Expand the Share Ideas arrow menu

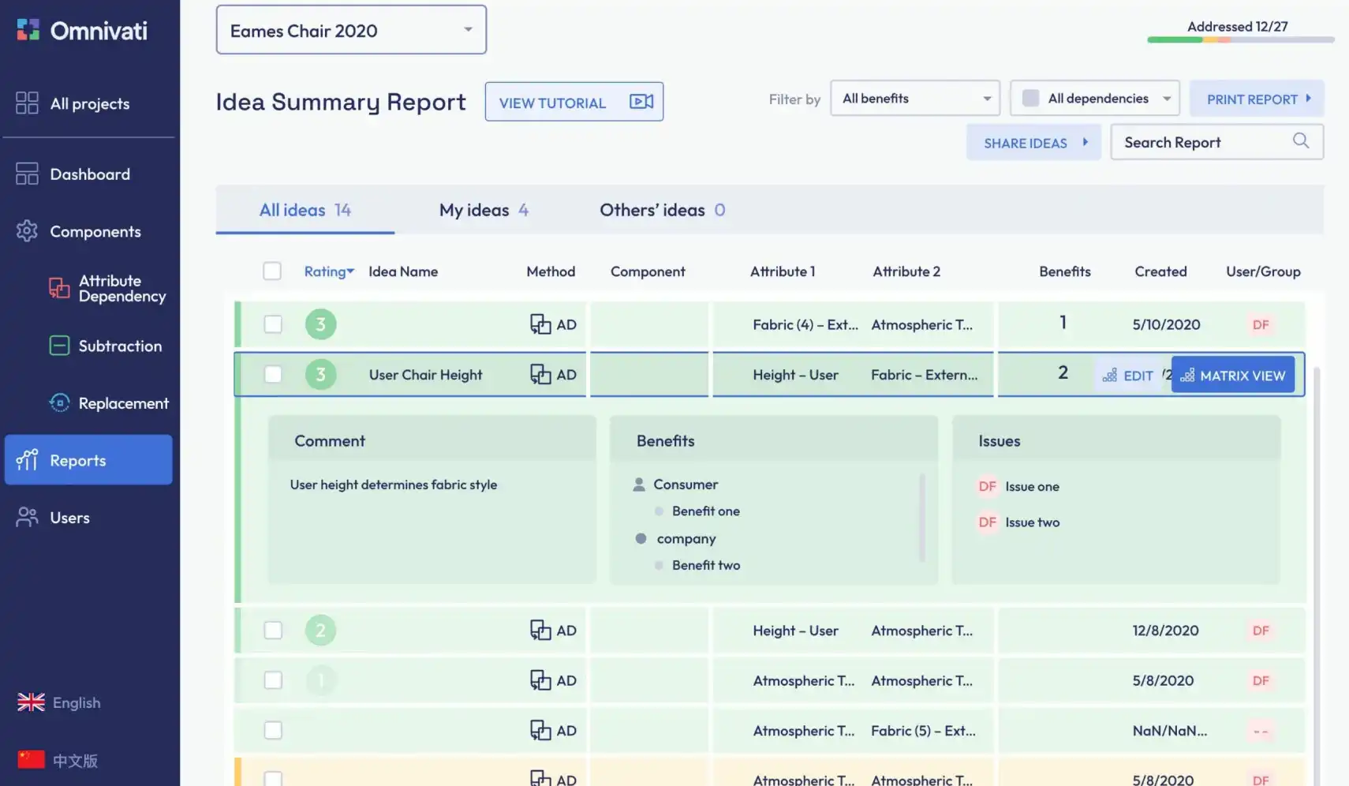tap(1085, 142)
